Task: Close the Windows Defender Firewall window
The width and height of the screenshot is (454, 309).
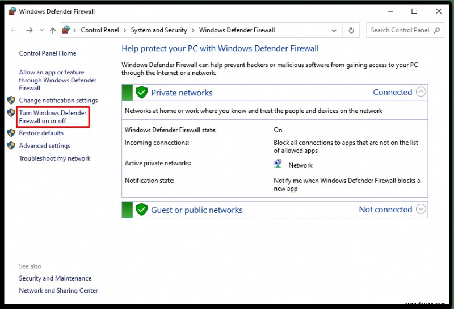Action: coord(438,11)
